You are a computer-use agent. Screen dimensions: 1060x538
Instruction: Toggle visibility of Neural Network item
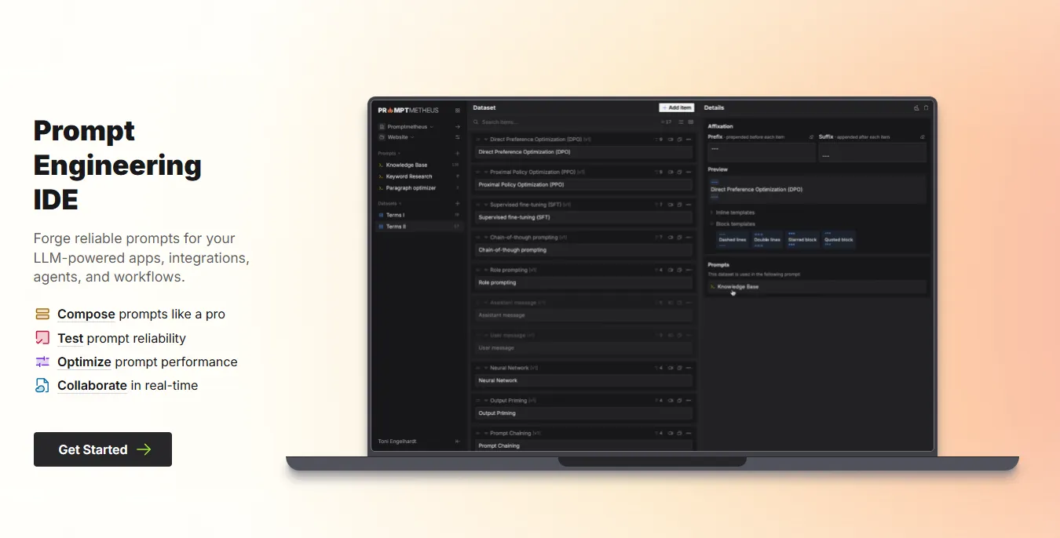point(671,368)
